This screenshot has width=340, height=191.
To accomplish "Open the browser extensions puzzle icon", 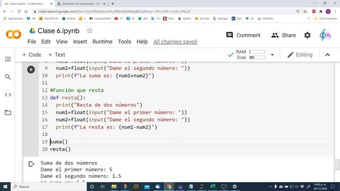I will point(321,12).
